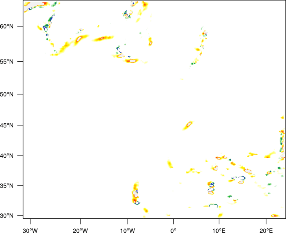Click the 30°W longitude label
286x233 pixels.
(x=30, y=230)
